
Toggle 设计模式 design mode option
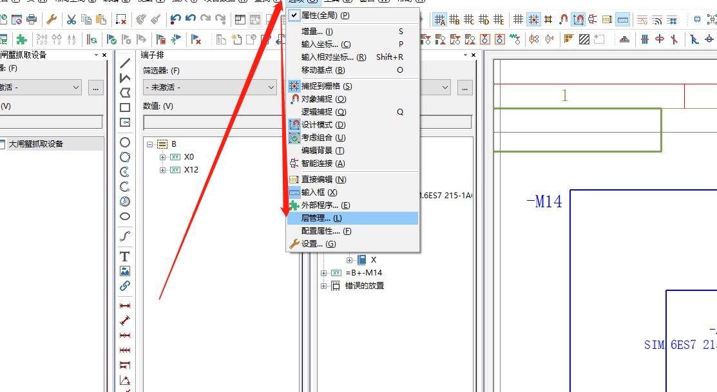click(x=323, y=125)
